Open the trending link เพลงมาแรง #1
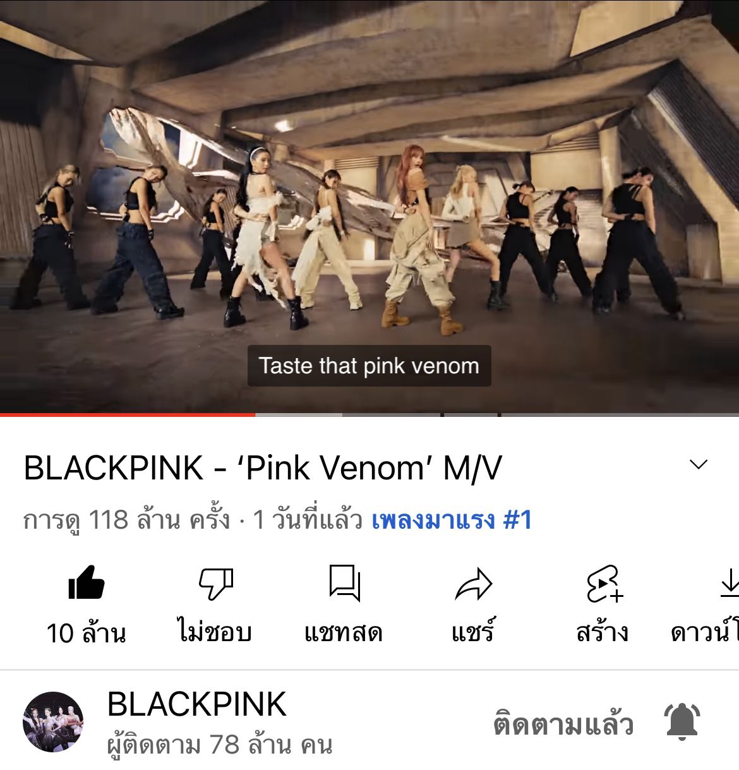The image size is (739, 770). (x=452, y=520)
